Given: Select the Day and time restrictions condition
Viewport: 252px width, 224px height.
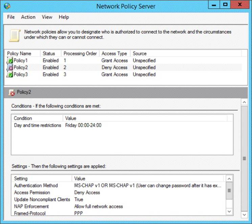Looking at the screenshot, I should point(38,125).
